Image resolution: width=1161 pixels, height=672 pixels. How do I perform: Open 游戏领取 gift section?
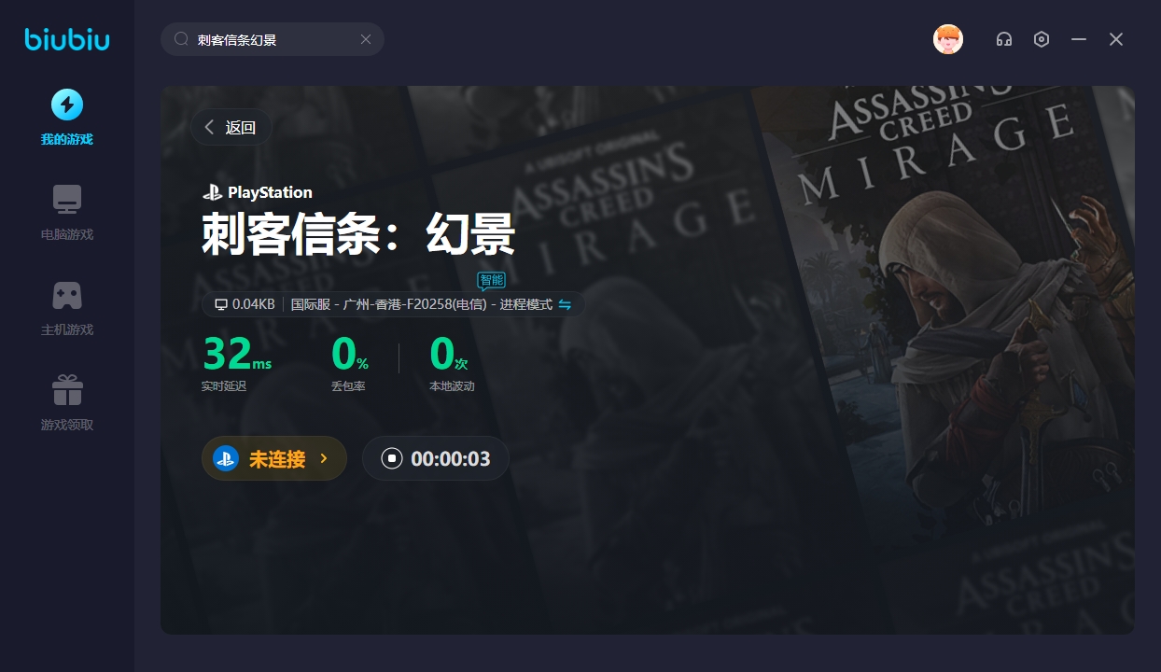[x=66, y=402]
